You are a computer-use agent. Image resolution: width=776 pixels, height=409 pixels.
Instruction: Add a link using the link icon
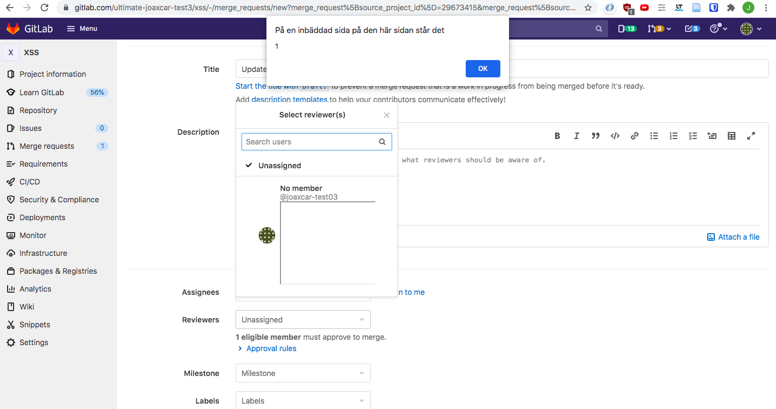tap(635, 136)
